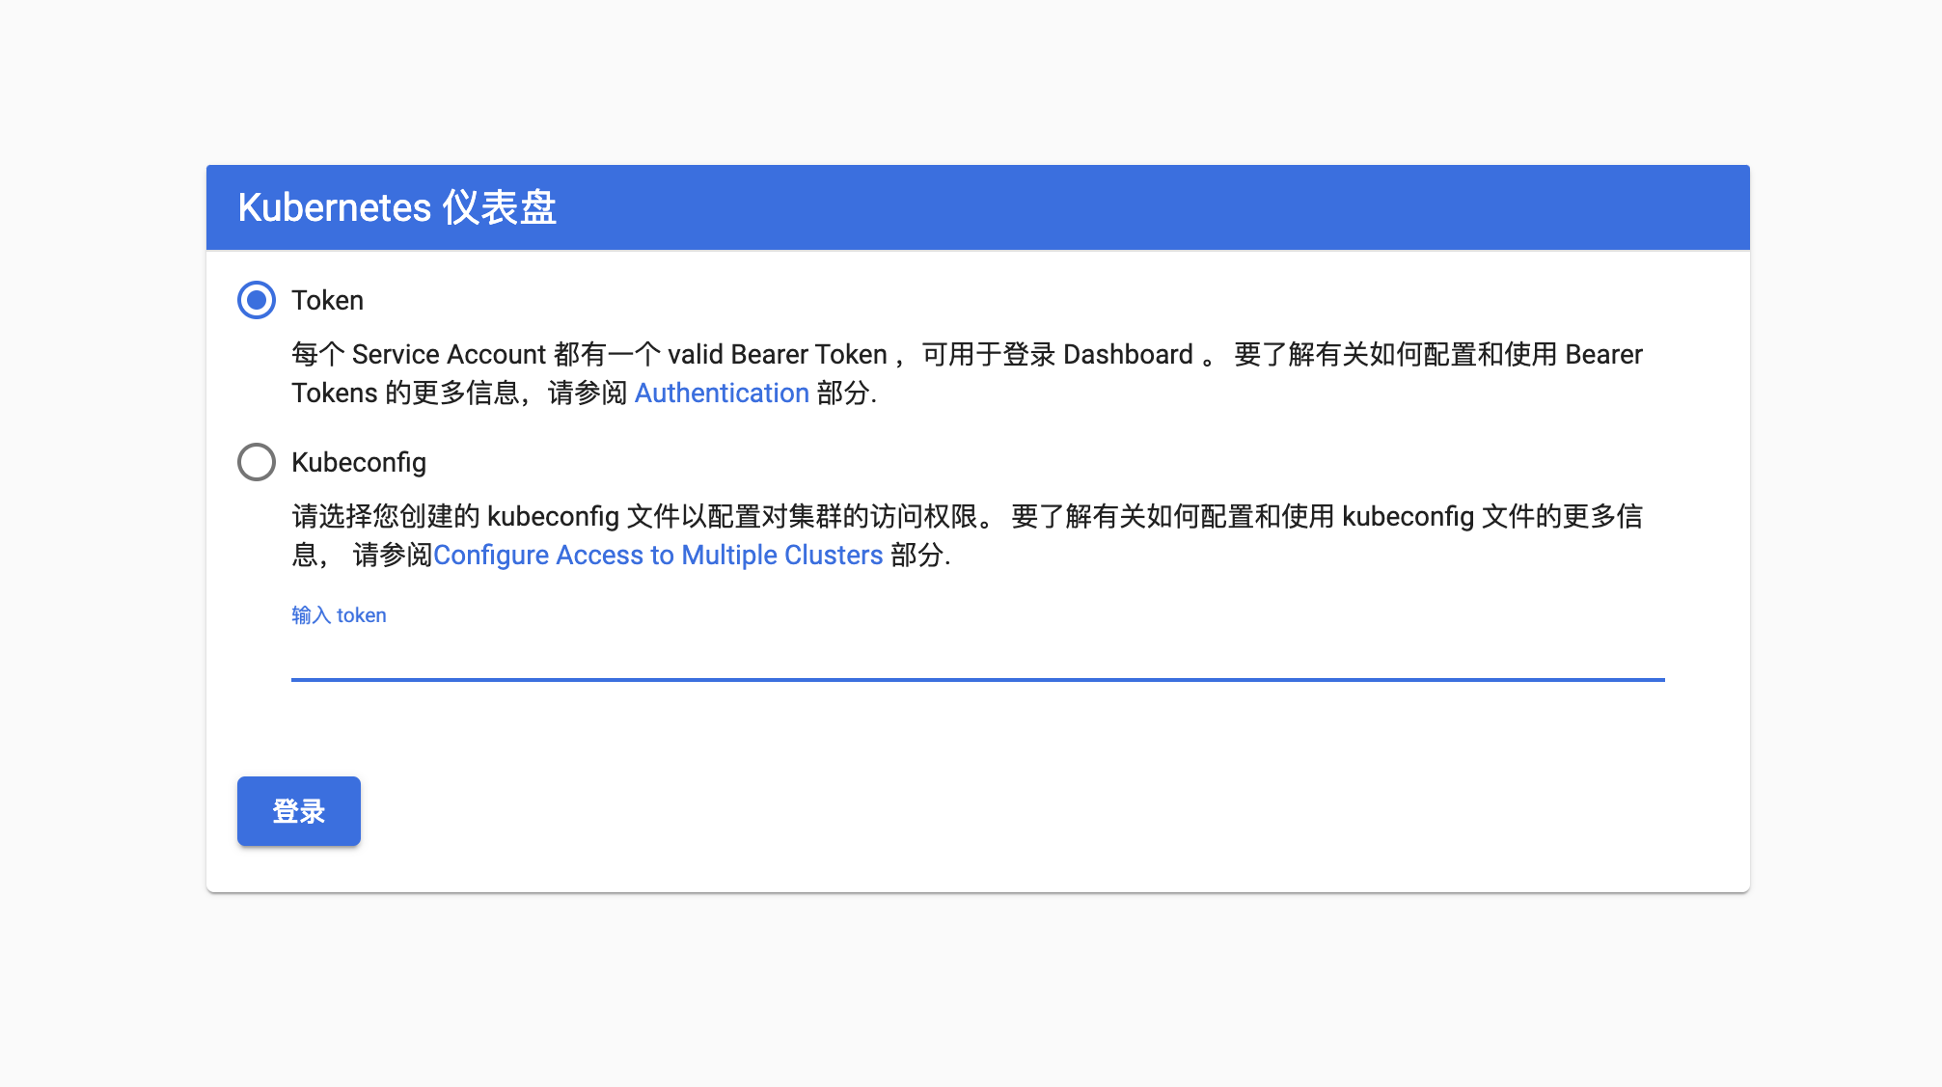The width and height of the screenshot is (1942, 1087).
Task: Open Configure Access to Multiple Clusters link
Action: [x=658, y=555]
